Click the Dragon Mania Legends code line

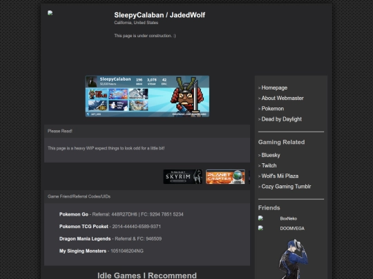(111, 239)
